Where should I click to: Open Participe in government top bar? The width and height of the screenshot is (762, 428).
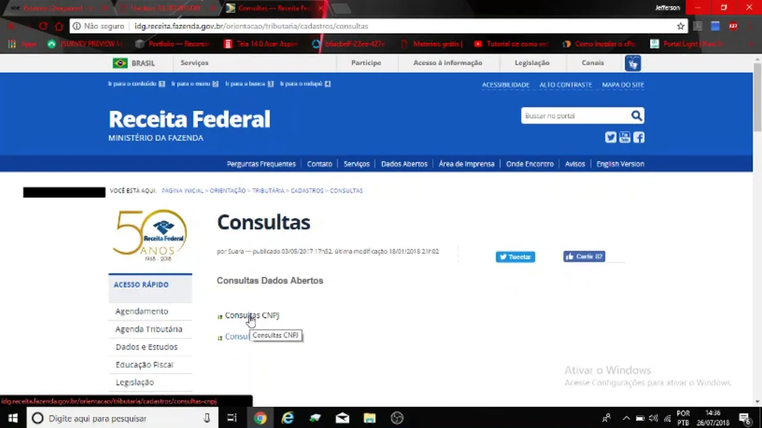(366, 63)
